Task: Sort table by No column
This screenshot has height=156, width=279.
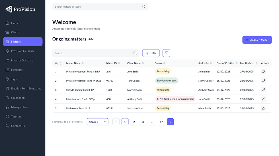Action: (60, 63)
